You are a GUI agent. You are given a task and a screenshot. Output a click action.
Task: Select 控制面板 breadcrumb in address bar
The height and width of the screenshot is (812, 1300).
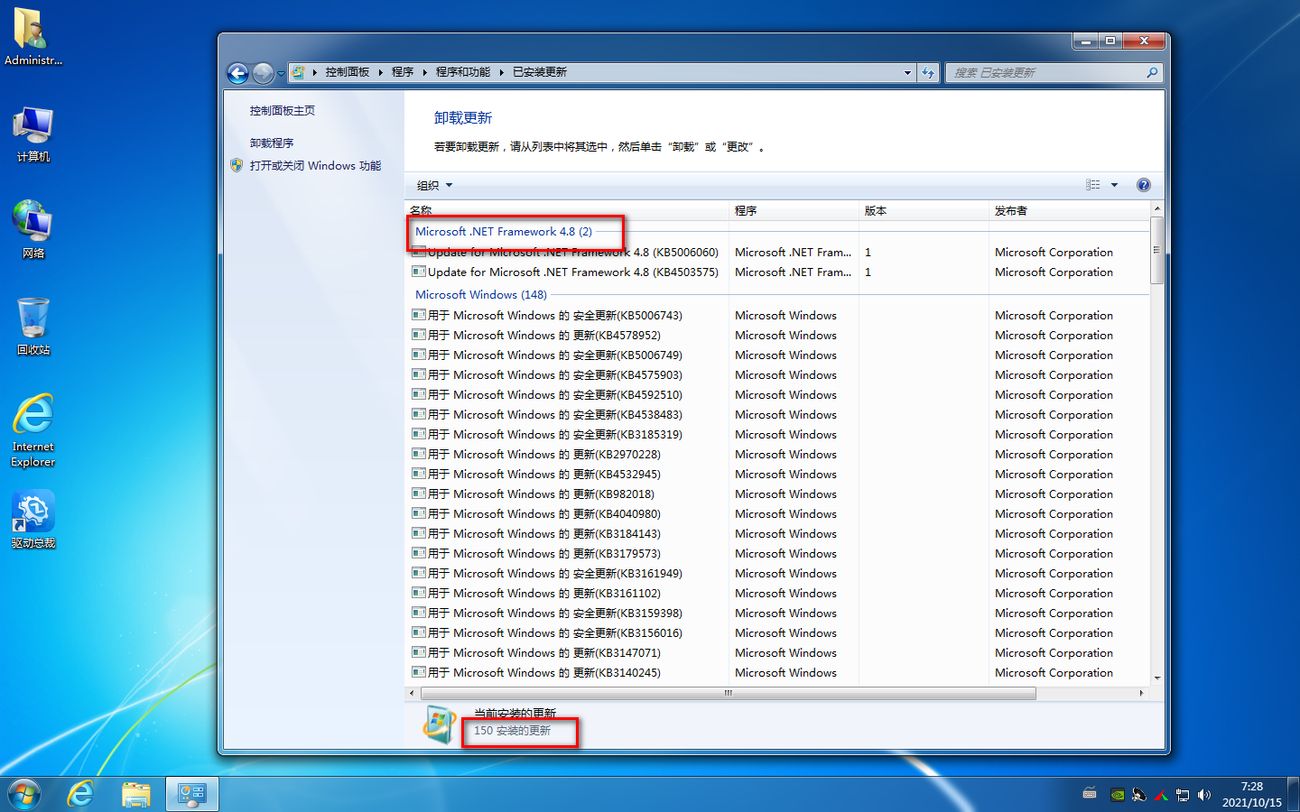click(x=348, y=72)
